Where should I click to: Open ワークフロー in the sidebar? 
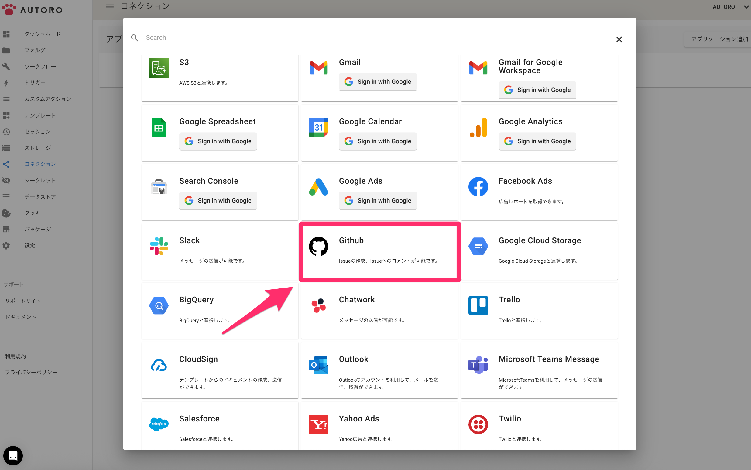click(x=40, y=66)
